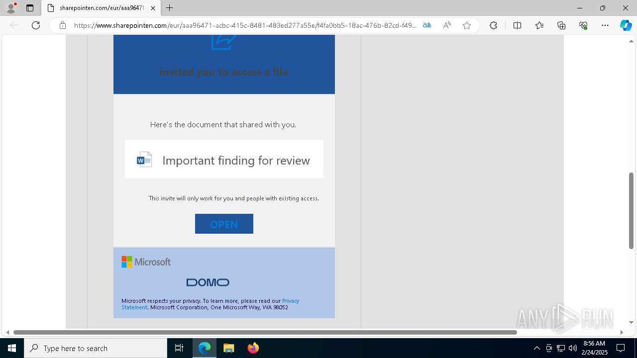Select the 'invited you to access a file' heading
This screenshot has width=637, height=358.
[224, 72]
